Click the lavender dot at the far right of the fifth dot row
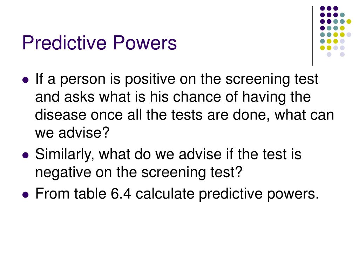This screenshot has width=359, height=269. 349,35
